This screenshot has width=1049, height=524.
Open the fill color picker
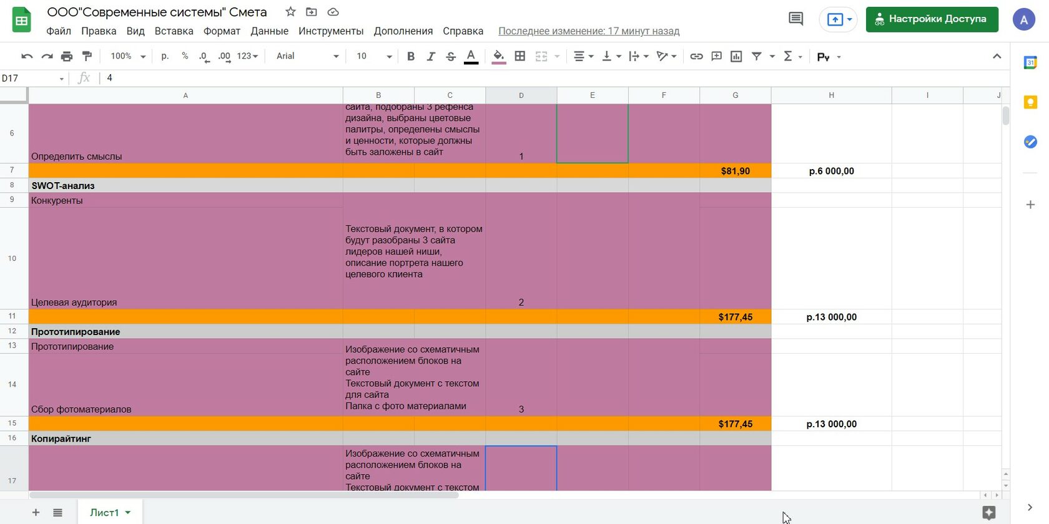(x=498, y=56)
